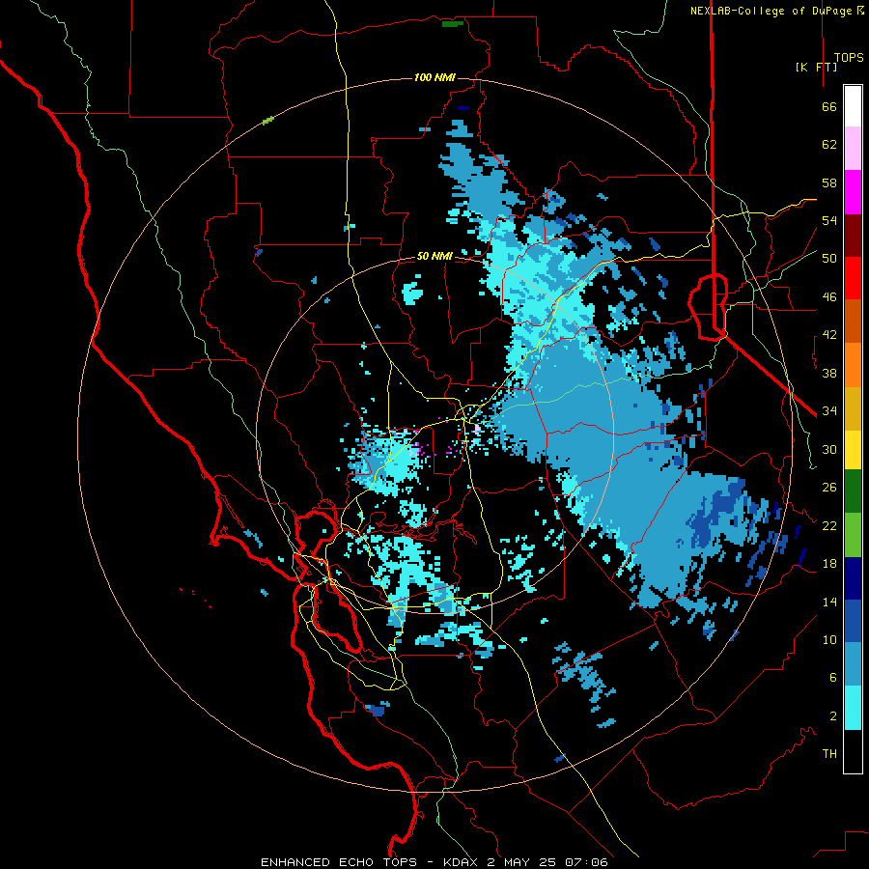Click the 62 legend value
The height and width of the screenshot is (869, 869).
pyautogui.click(x=829, y=145)
